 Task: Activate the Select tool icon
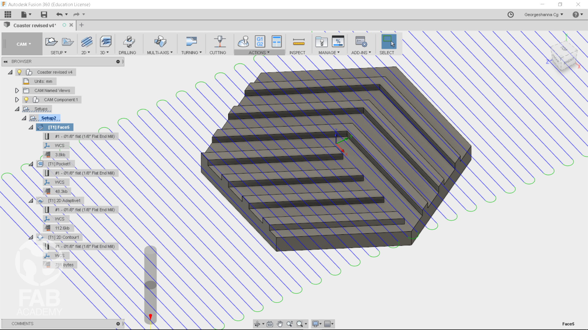(389, 42)
